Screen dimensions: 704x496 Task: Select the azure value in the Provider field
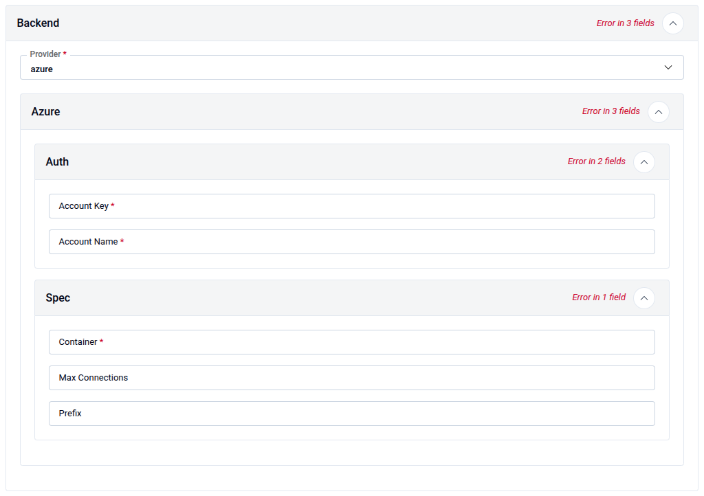[x=40, y=69]
